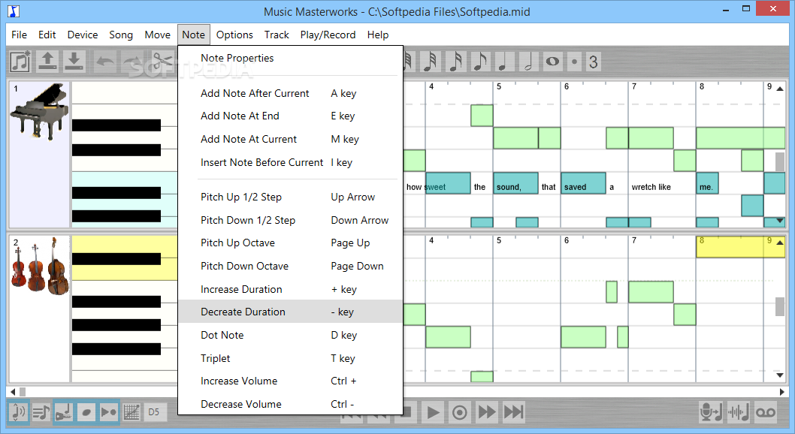Toggle the triplet 3 button

click(593, 62)
